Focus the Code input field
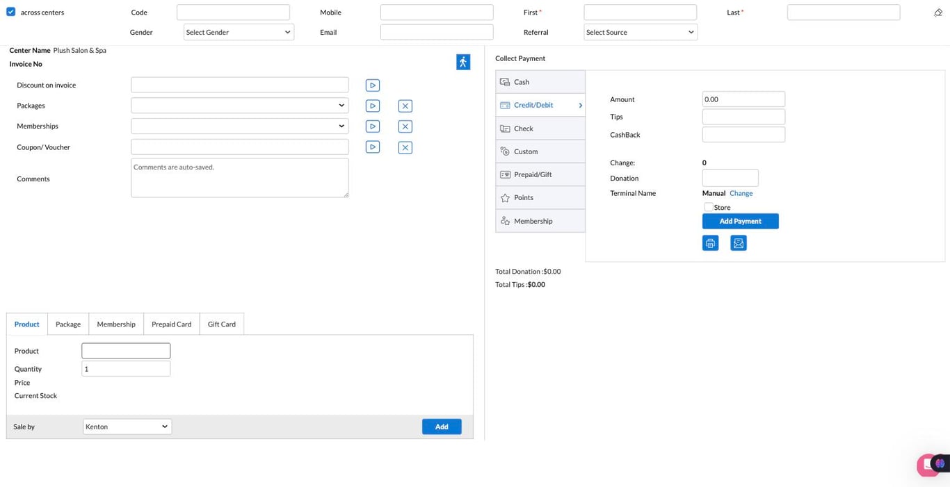The image size is (950, 487). click(233, 13)
